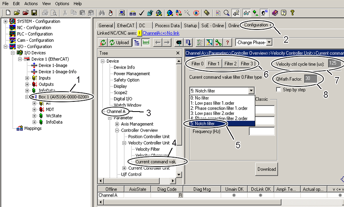
Task: Click the Upload button
Action: tap(119, 42)
